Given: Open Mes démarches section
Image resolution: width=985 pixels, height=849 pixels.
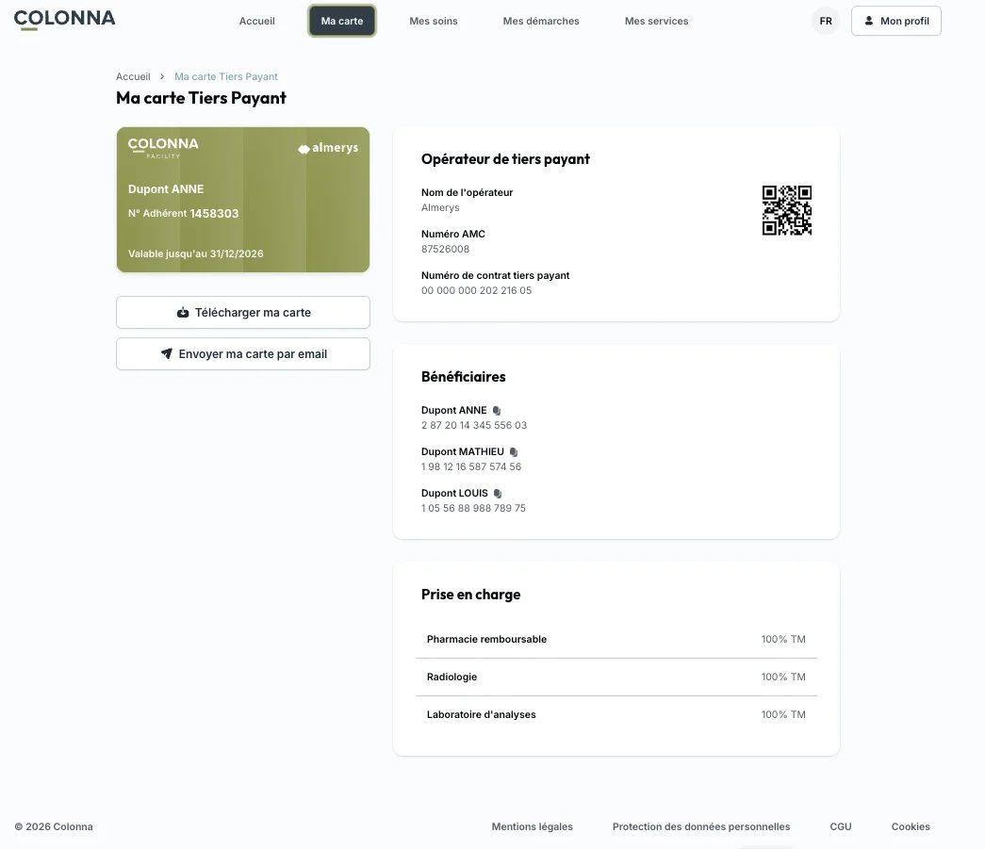Looking at the screenshot, I should pos(541,21).
